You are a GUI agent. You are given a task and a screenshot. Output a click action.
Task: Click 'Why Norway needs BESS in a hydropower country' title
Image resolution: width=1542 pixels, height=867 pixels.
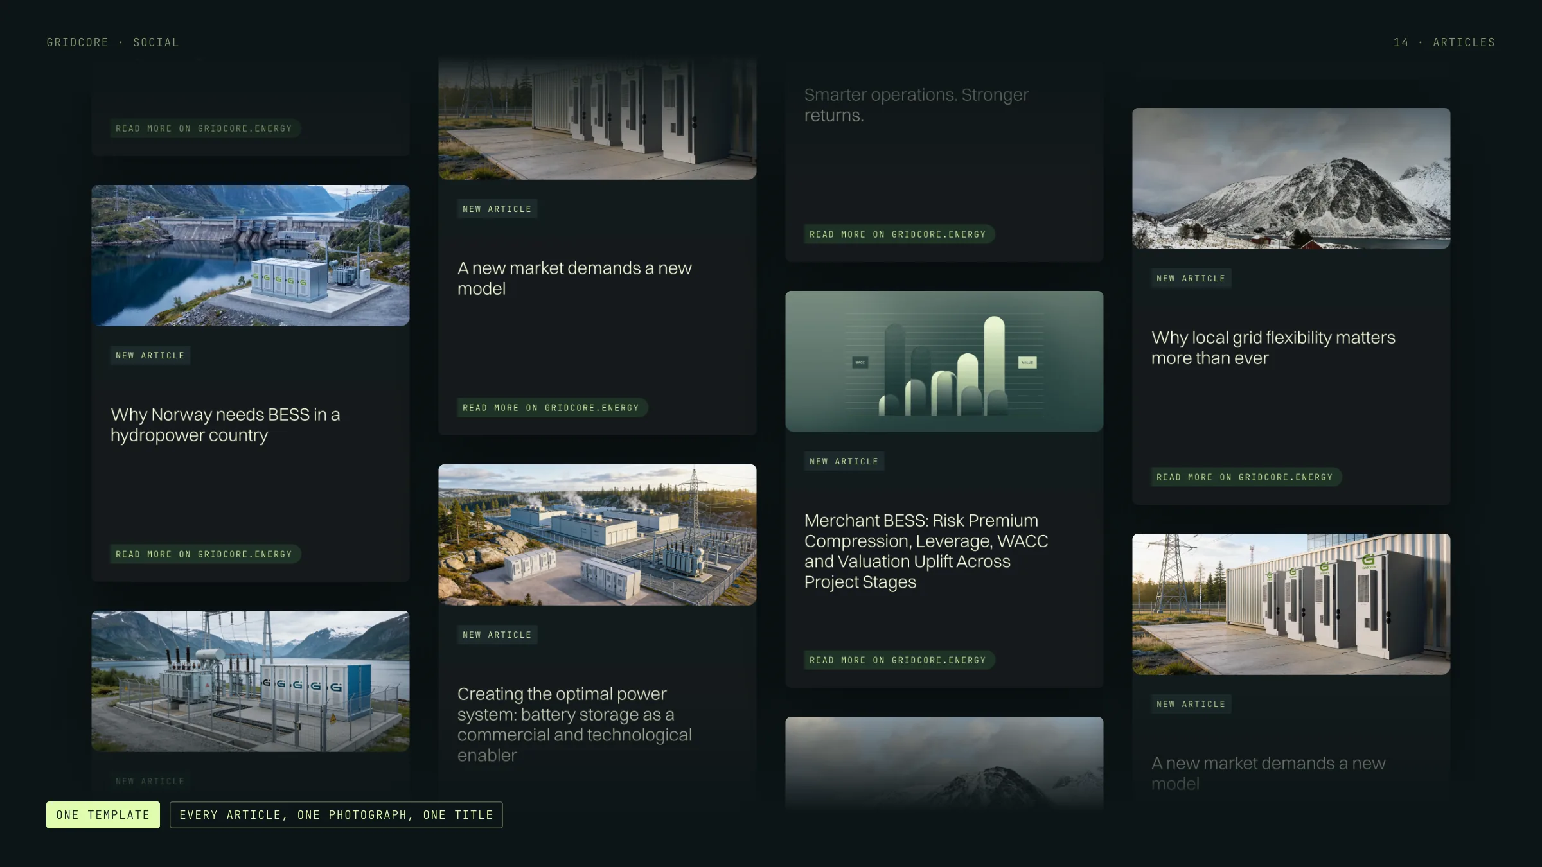coord(226,425)
